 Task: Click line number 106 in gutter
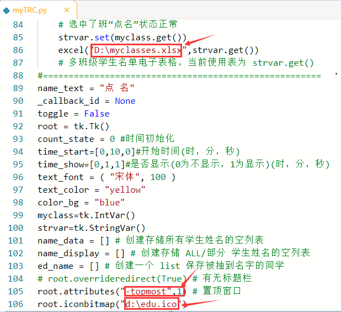pyautogui.click(x=15, y=304)
